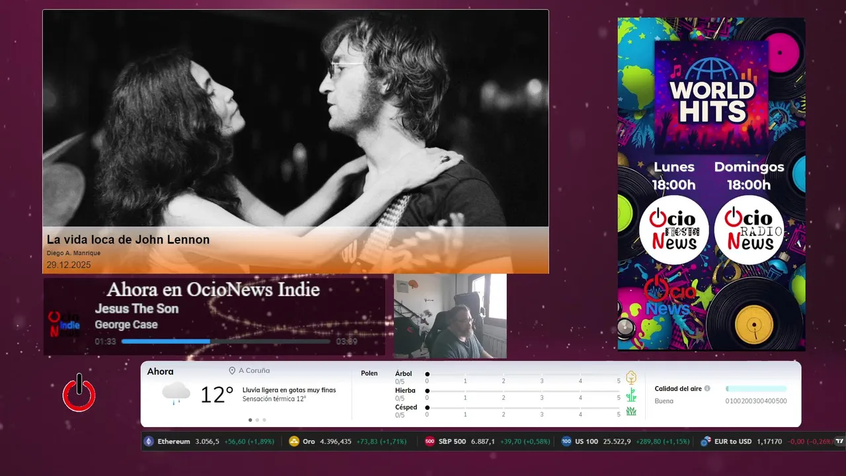This screenshot has height=476, width=846.
Task: Select the second weather carousel dot
Action: tap(257, 420)
